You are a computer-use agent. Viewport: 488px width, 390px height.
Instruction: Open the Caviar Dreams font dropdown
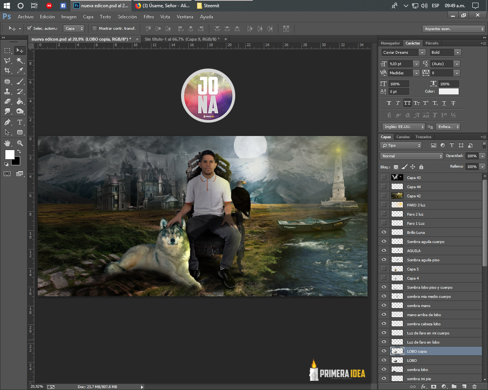(403, 53)
